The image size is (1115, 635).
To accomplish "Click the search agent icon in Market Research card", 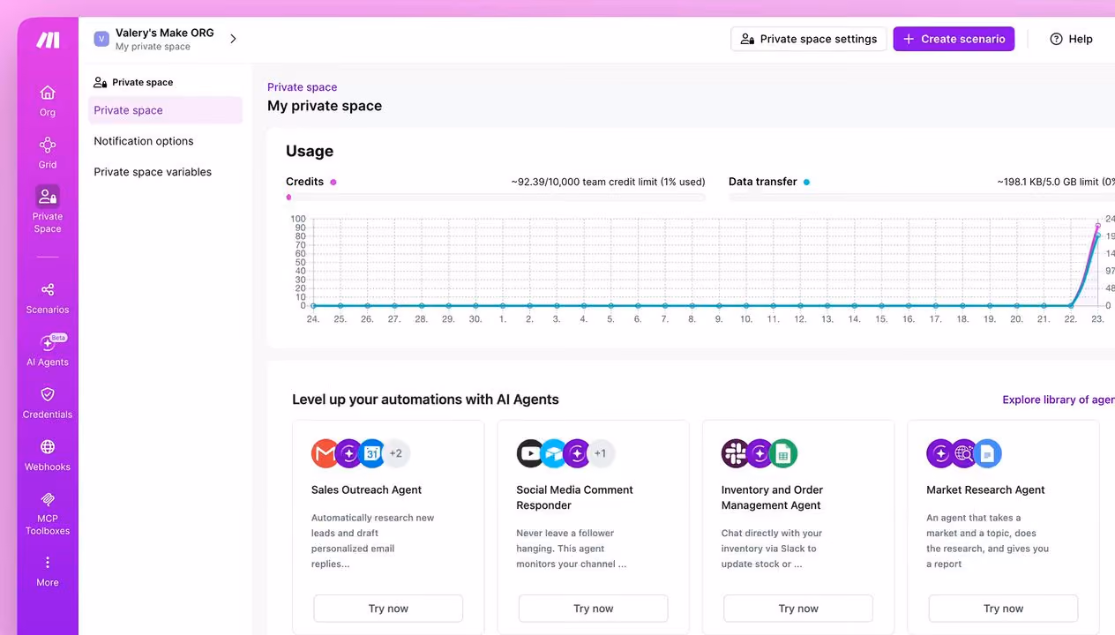I will tap(964, 453).
